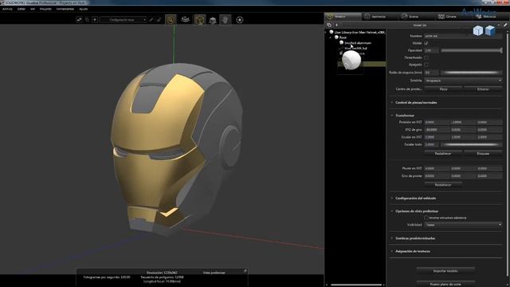Open the Editar menu
The width and height of the screenshot is (510, 287).
[22, 9]
